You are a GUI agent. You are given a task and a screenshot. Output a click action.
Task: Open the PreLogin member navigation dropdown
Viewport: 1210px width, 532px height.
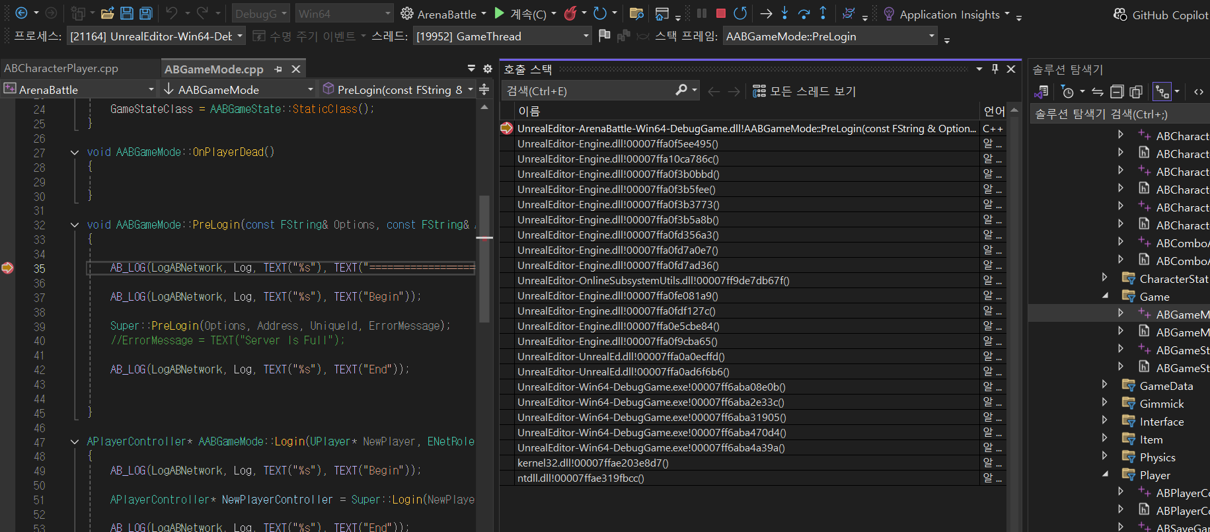point(397,89)
